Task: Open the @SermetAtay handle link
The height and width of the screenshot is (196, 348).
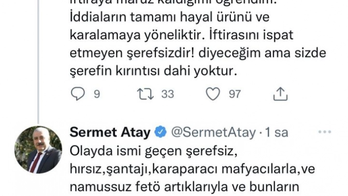Action: (211, 133)
